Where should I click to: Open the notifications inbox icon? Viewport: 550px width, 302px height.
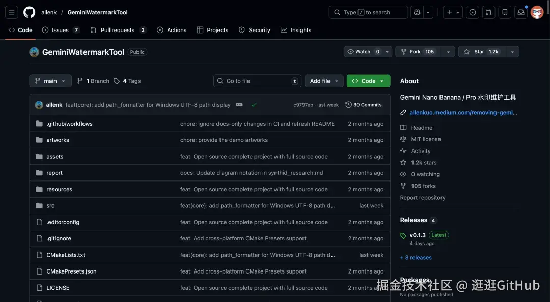point(521,12)
